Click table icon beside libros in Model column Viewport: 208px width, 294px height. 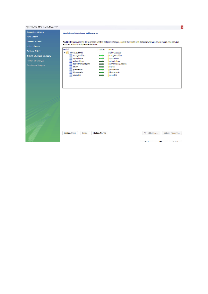point(71,67)
